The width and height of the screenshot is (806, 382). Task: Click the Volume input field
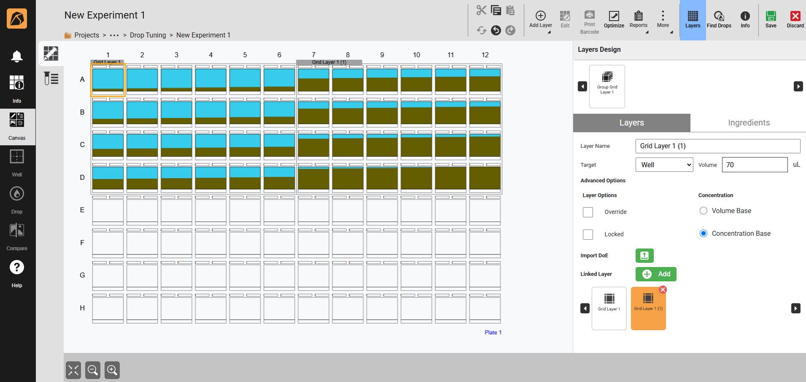[x=754, y=165]
